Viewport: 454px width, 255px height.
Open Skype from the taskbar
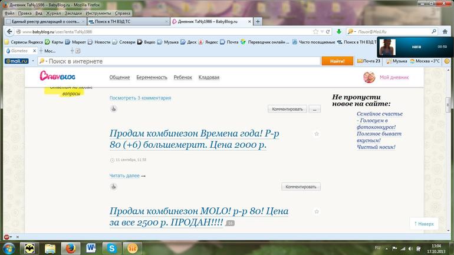coord(111,248)
